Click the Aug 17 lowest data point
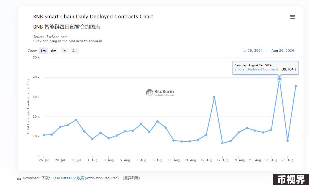This screenshot has width=309, height=185. coord(222,143)
